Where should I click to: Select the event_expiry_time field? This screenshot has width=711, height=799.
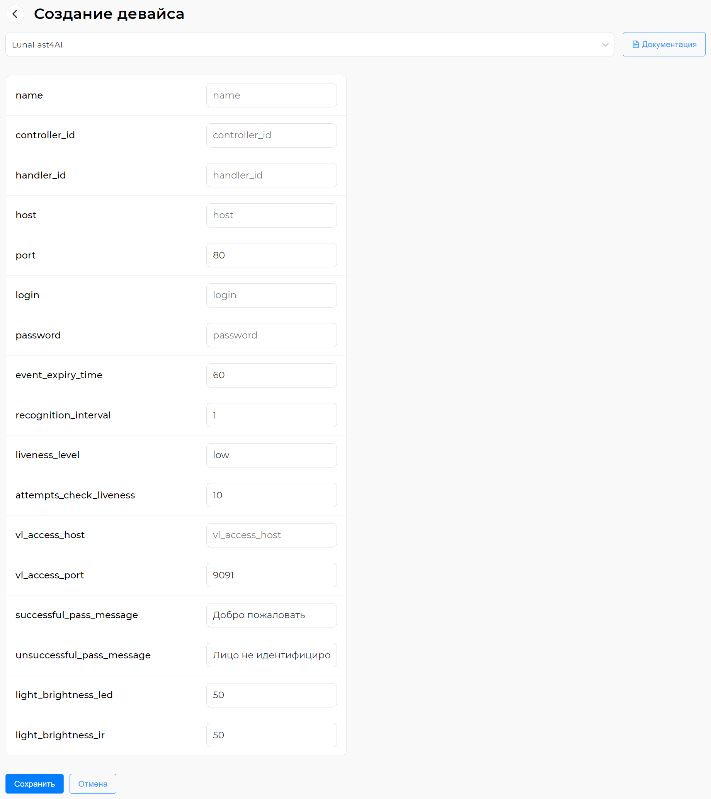point(271,375)
